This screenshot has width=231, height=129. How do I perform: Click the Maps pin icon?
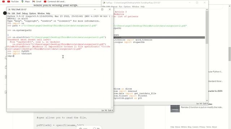[x=22, y=1]
